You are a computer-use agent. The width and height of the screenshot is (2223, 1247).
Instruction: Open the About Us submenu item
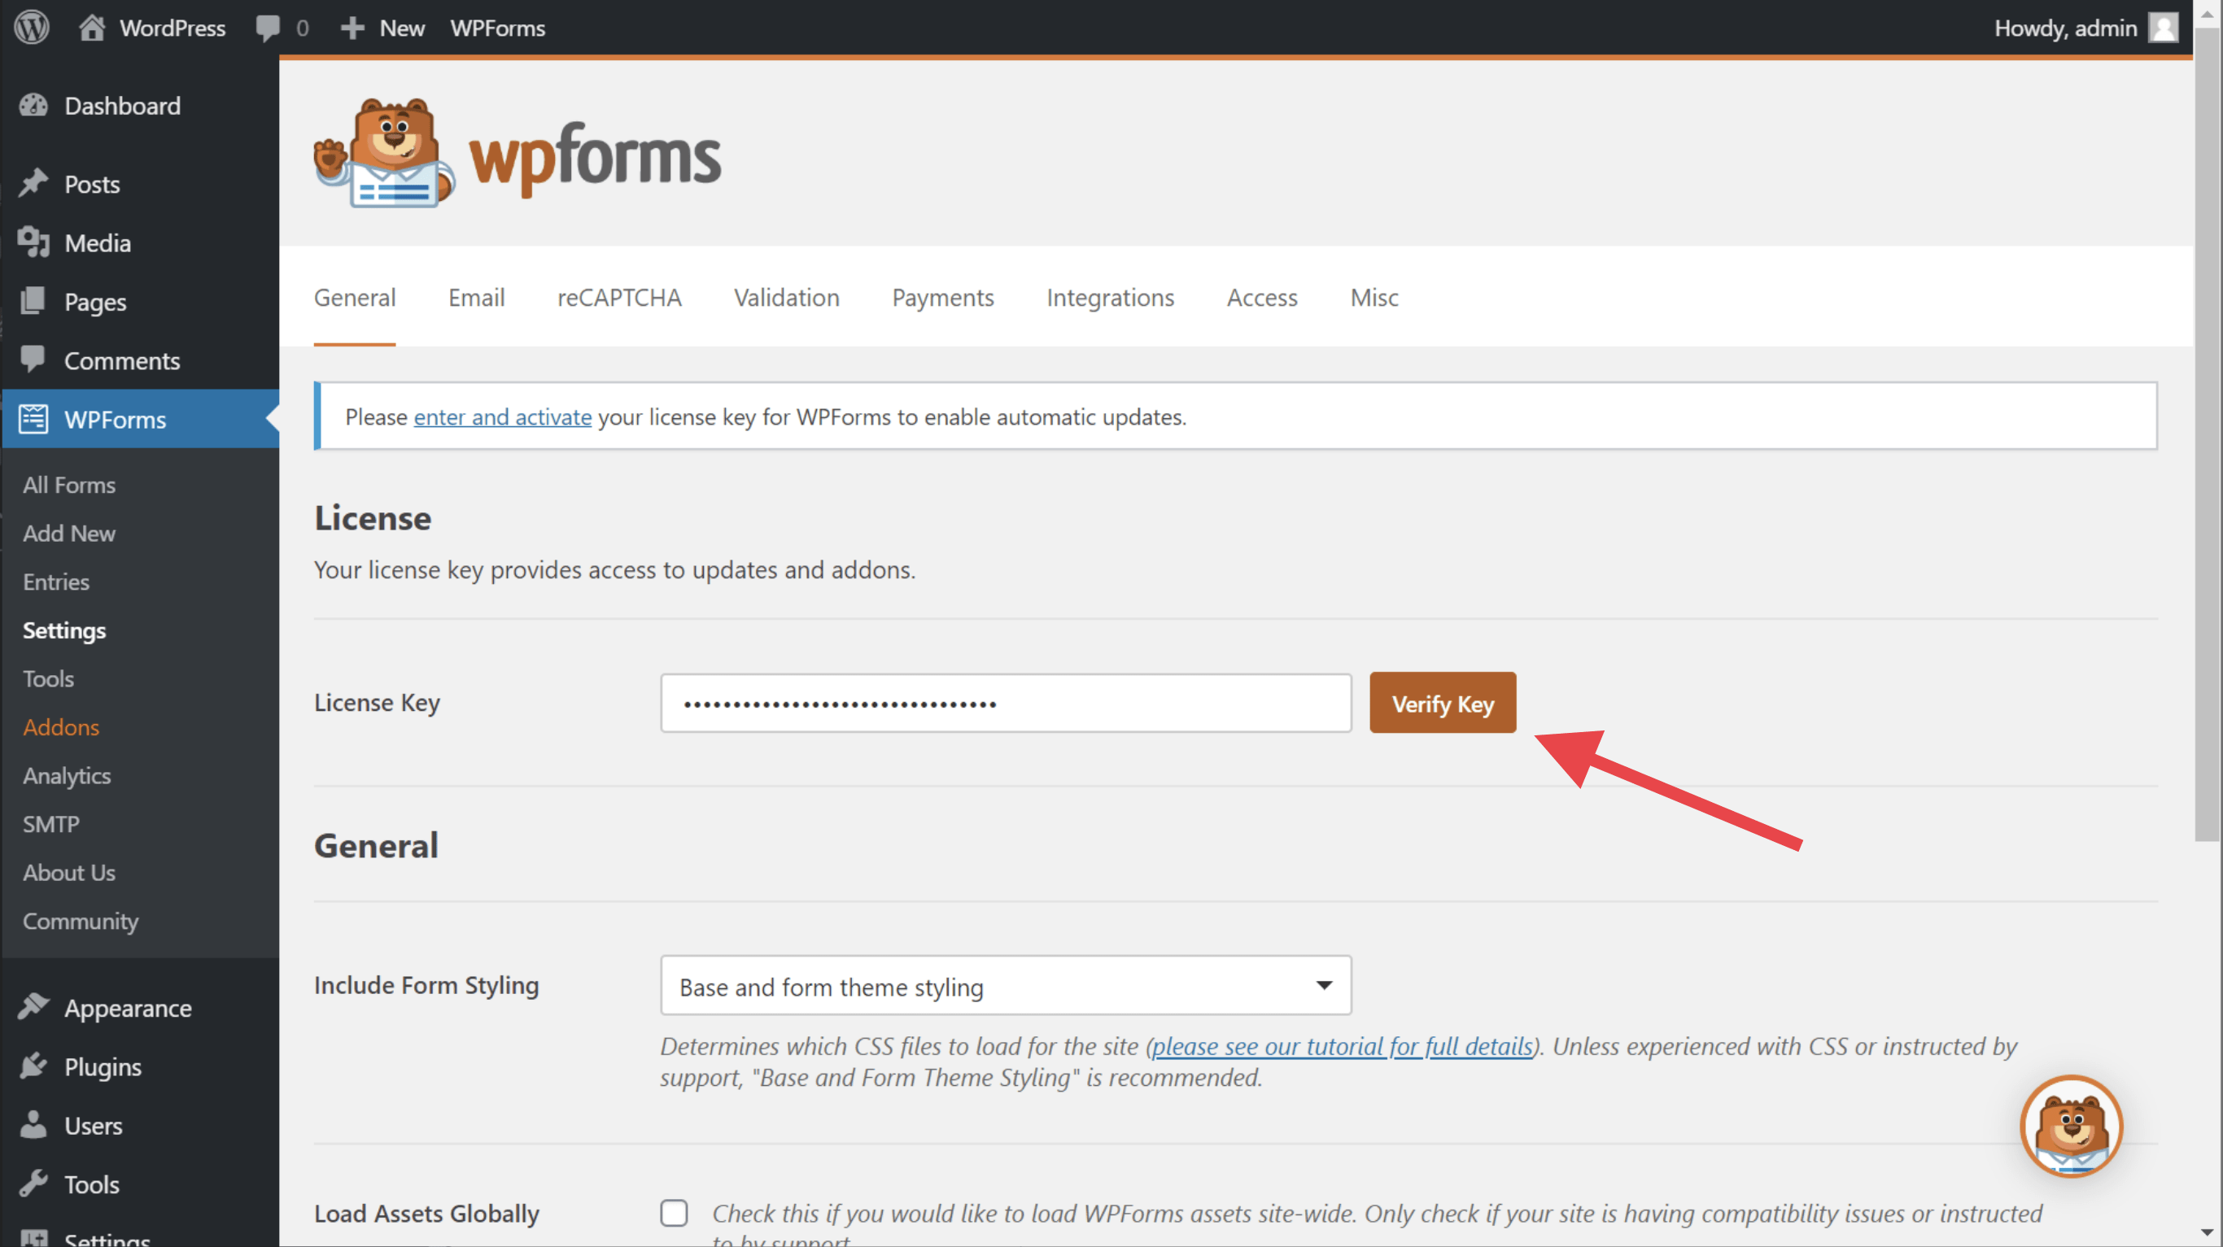[69, 873]
